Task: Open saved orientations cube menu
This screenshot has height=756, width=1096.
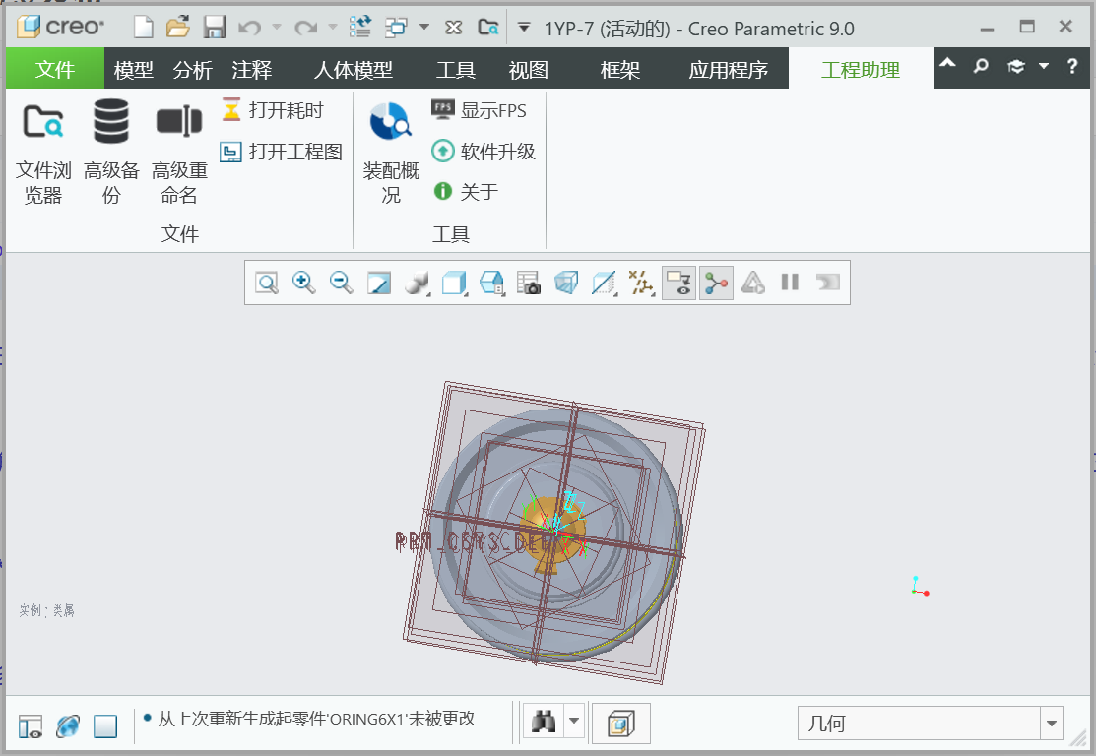Action: 455,283
